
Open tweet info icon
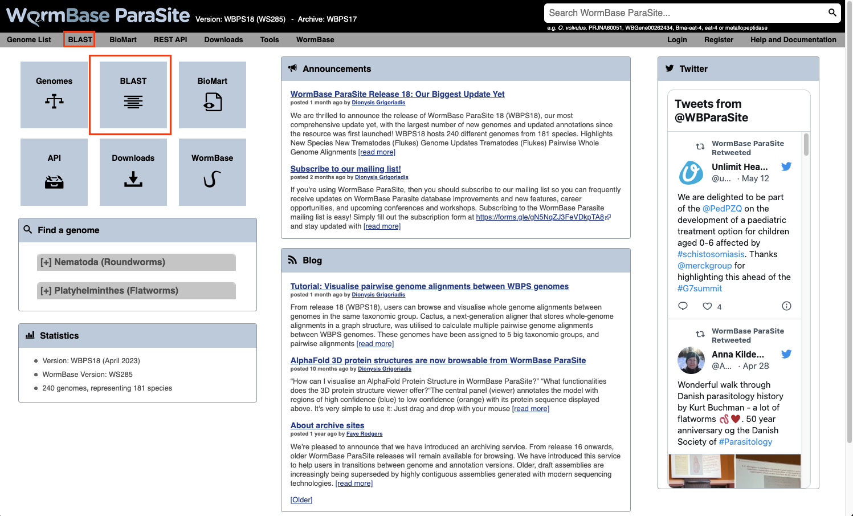tap(786, 306)
